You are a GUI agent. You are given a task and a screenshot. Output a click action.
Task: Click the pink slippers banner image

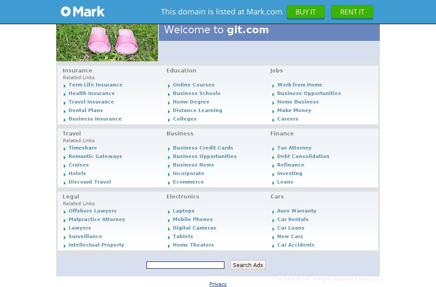click(x=107, y=43)
